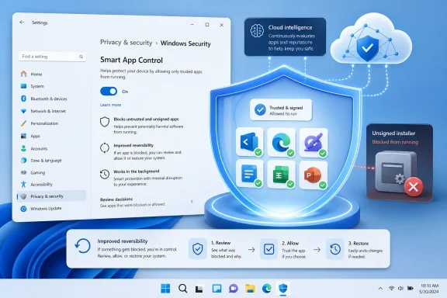This screenshot has height=298, width=447.
Task: Click the Restore step history icon
Action: 335,249
